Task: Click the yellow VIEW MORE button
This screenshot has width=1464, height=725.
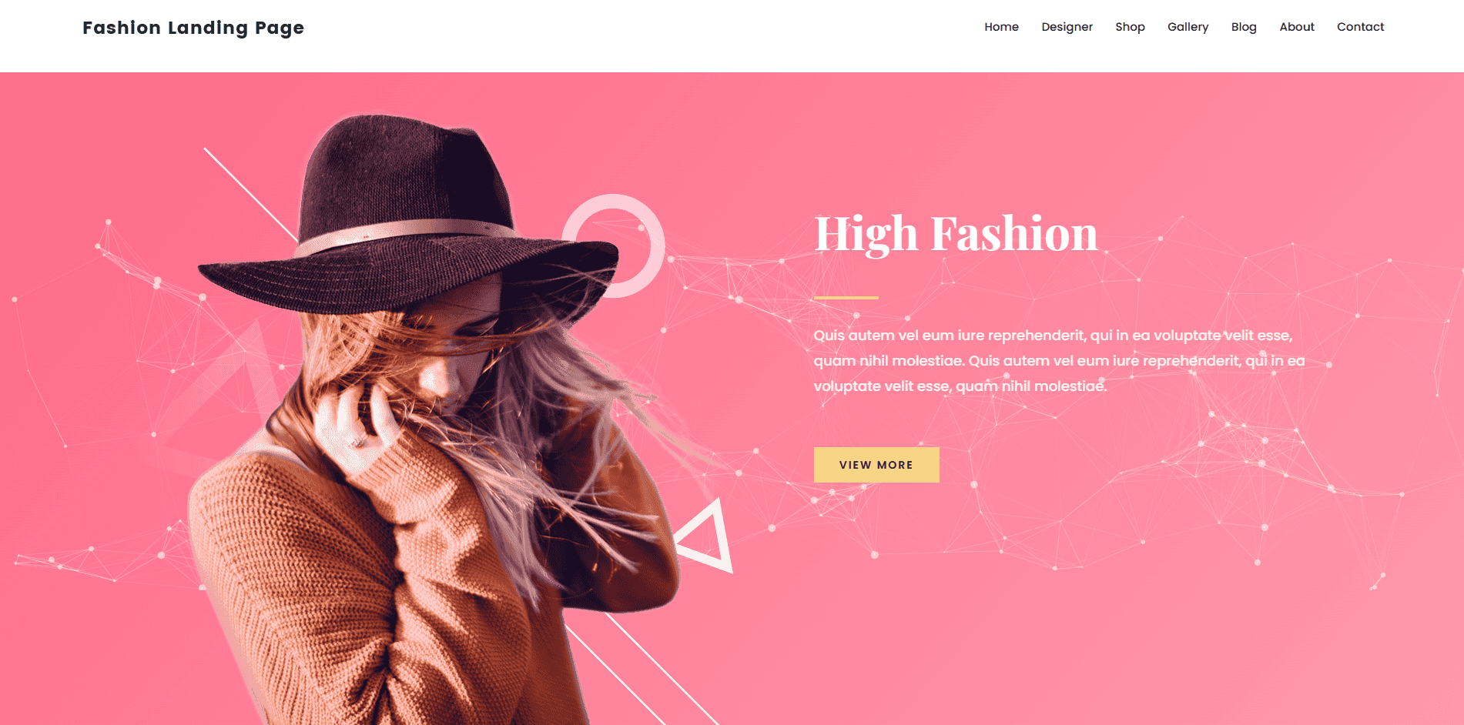Action: [x=876, y=465]
